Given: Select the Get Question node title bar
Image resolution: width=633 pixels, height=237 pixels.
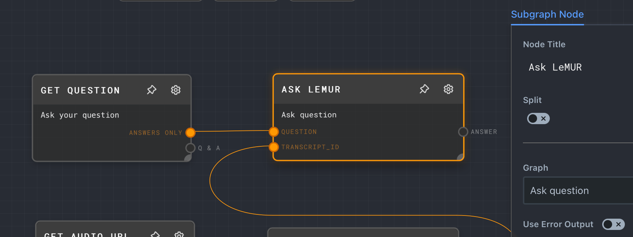Looking at the screenshot, I should (x=112, y=90).
